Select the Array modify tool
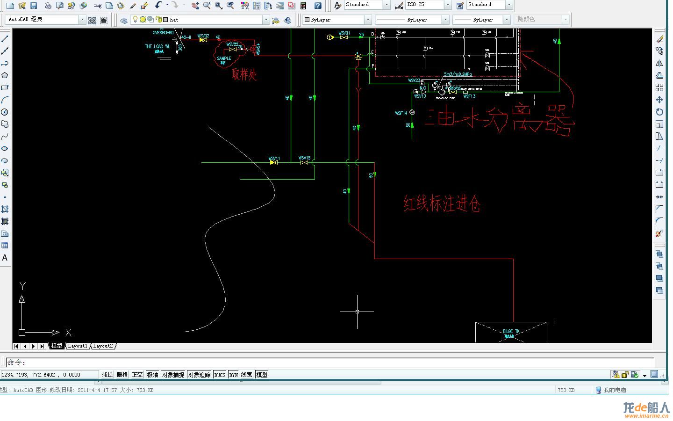 (659, 87)
